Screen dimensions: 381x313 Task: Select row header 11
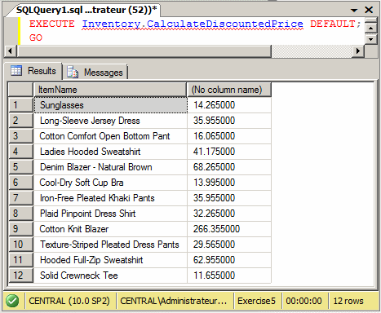click(x=20, y=260)
